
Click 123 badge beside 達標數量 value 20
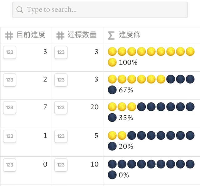click(61, 108)
